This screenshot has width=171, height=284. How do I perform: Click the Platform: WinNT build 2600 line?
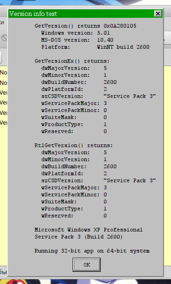[x=95, y=47]
